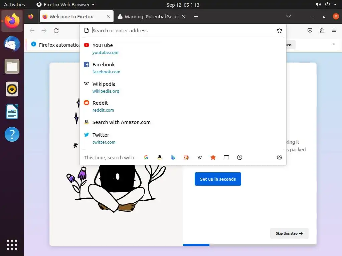This screenshot has height=256, width=342.
Task: Switch to Welcome to Firefox tab
Action: click(76, 17)
